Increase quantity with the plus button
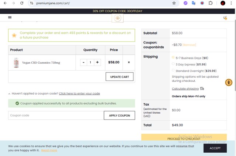 [97, 62]
